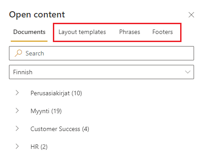Open the Layout templates tab
203x161 pixels.
[x=82, y=32]
